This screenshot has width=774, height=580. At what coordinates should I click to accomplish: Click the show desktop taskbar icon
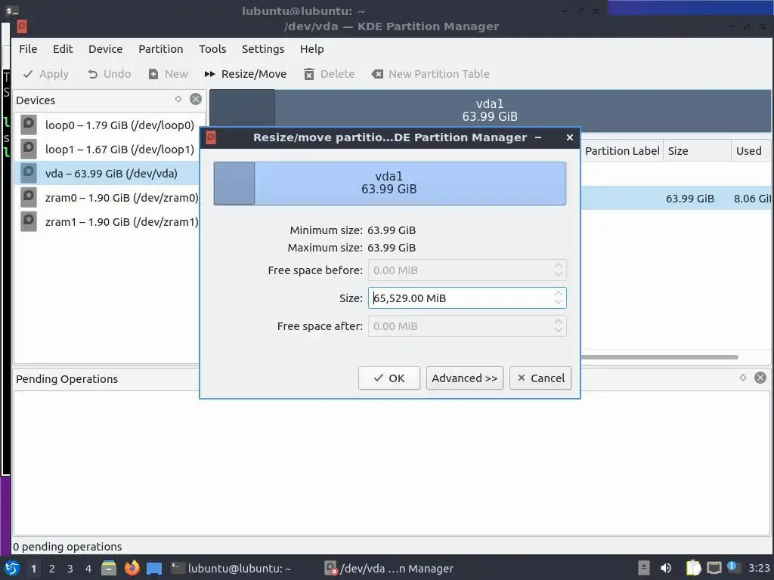tap(154, 568)
